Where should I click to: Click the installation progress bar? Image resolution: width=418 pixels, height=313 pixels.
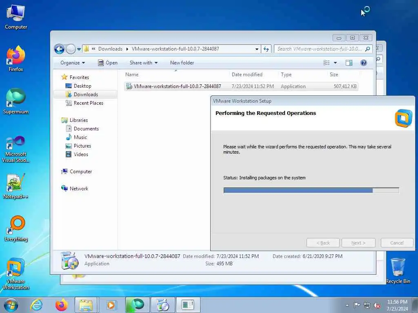(311, 190)
